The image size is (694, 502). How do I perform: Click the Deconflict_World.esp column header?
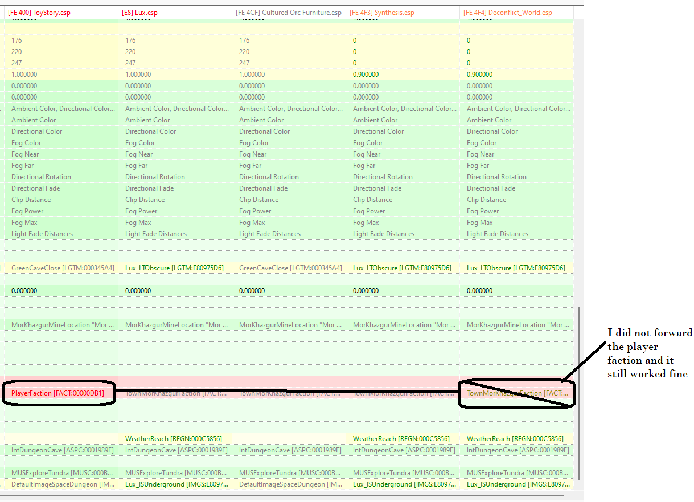[x=516, y=12]
